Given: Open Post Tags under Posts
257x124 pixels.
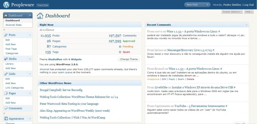Looking at the screenshot, I should point(11,49).
